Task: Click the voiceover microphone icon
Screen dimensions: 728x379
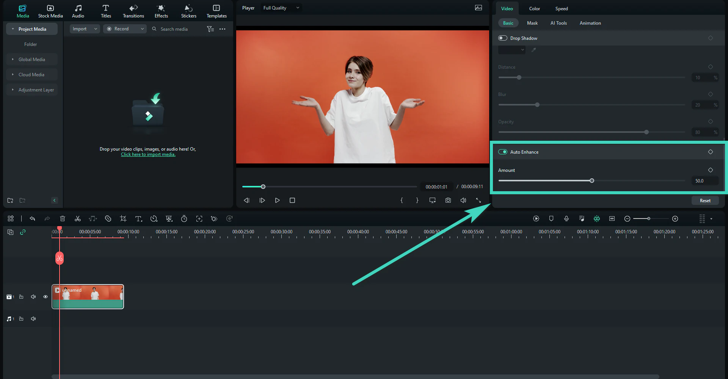Action: coord(566,219)
